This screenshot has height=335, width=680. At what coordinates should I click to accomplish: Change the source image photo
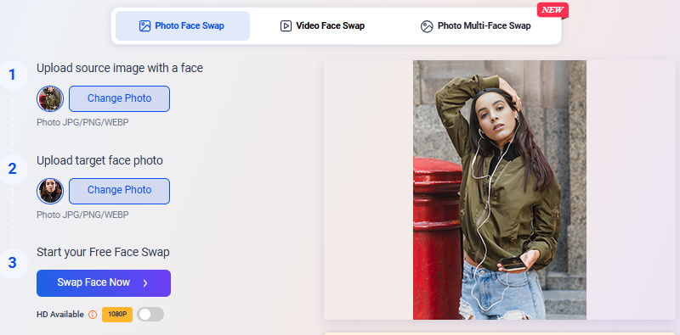tap(119, 98)
